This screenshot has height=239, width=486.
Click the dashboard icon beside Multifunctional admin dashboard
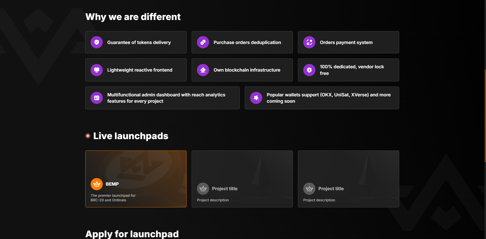pos(97,98)
